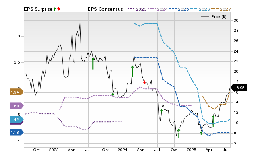Select the 2026 EPS Consensus legend entry
This screenshot has width=254, height=152.
tap(200, 9)
